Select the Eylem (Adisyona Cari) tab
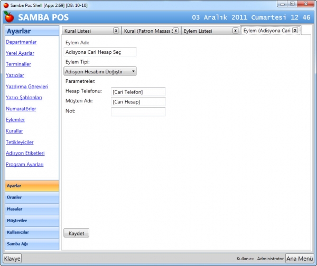317x266 pixels. point(271,30)
